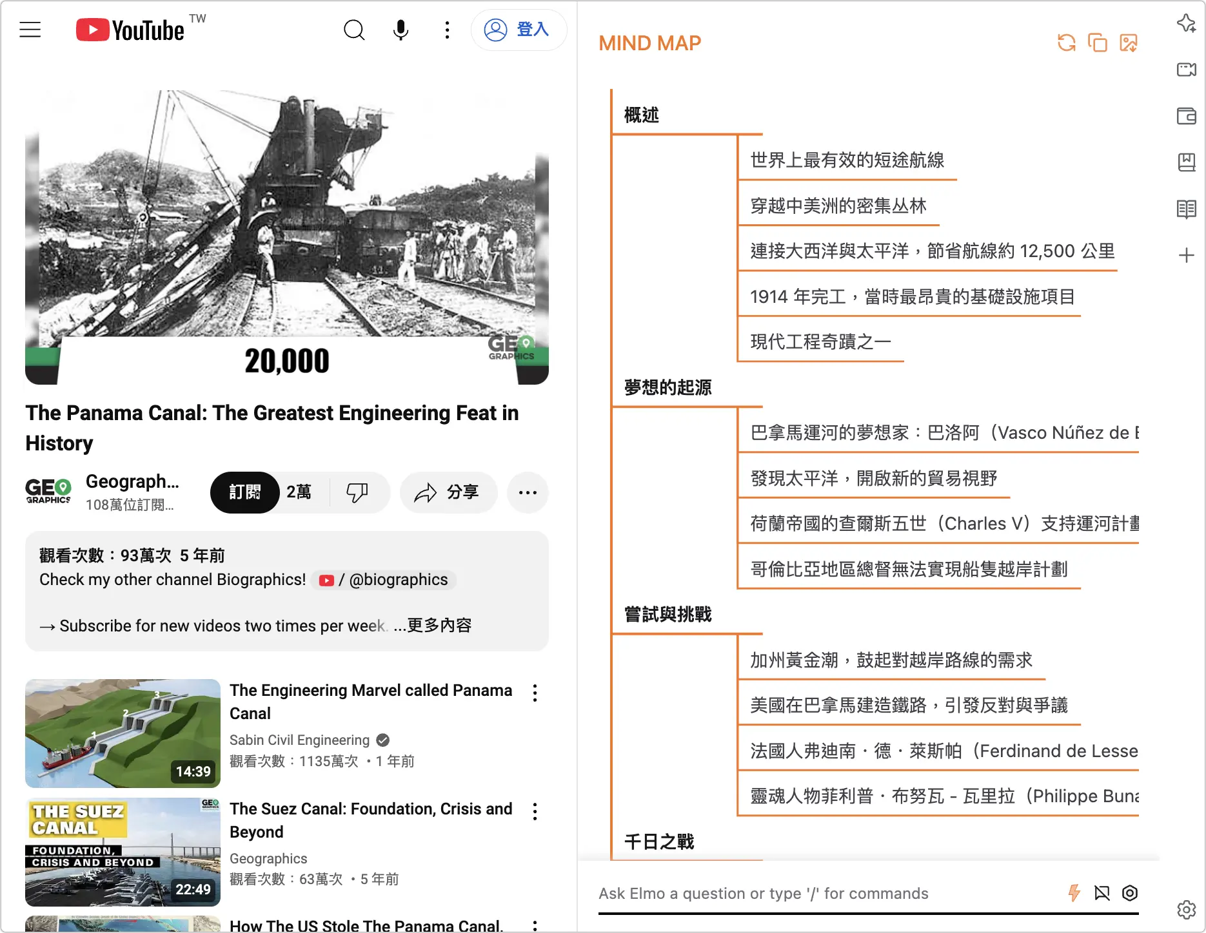The height and width of the screenshot is (933, 1206).
Task: Open options for Suez Canal video
Action: [535, 812]
